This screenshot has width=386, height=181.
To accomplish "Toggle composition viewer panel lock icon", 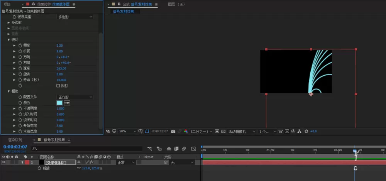I will click(x=119, y=4).
